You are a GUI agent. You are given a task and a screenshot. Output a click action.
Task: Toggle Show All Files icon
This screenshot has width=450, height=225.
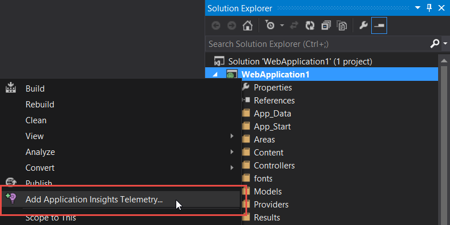coord(342,25)
